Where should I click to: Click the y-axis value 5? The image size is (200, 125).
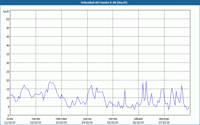pyautogui.click(x=8, y=107)
